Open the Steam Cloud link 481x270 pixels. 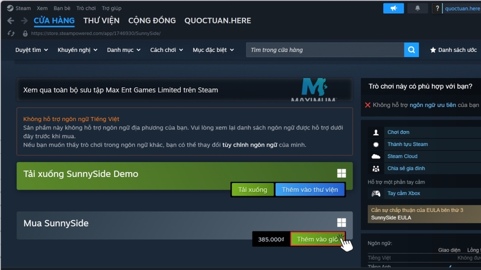tap(402, 157)
